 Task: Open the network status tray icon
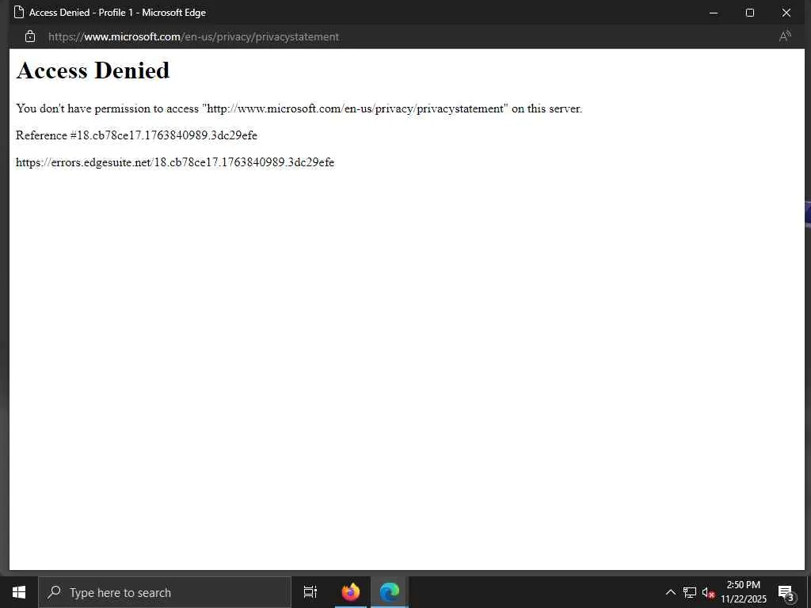coord(690,592)
